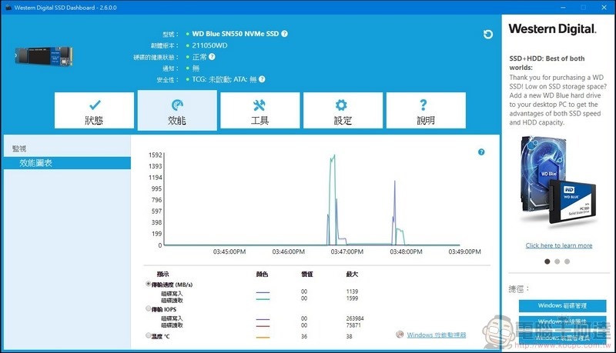Open the 狀態 status tab
The image size is (616, 353).
(x=94, y=110)
